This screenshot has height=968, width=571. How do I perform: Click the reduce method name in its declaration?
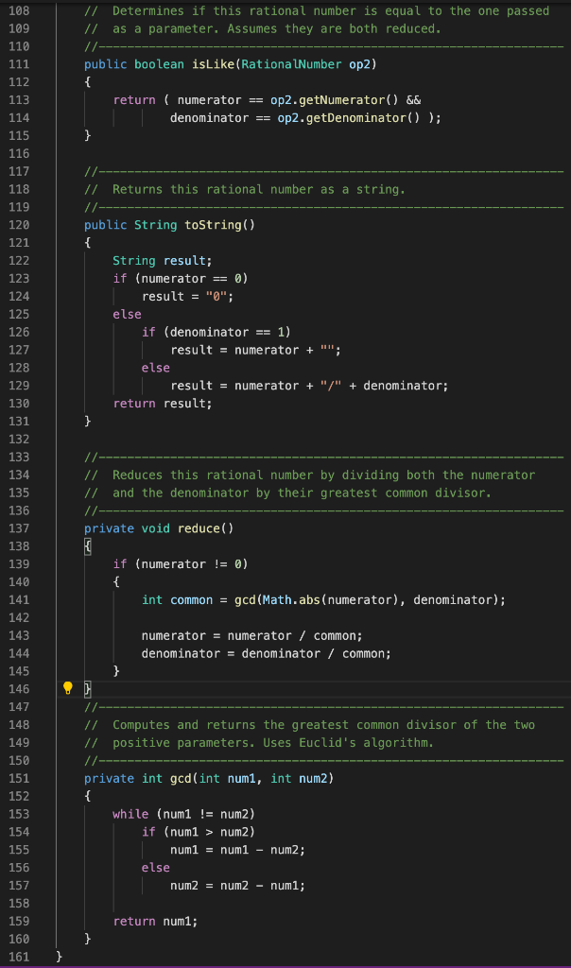199,528
